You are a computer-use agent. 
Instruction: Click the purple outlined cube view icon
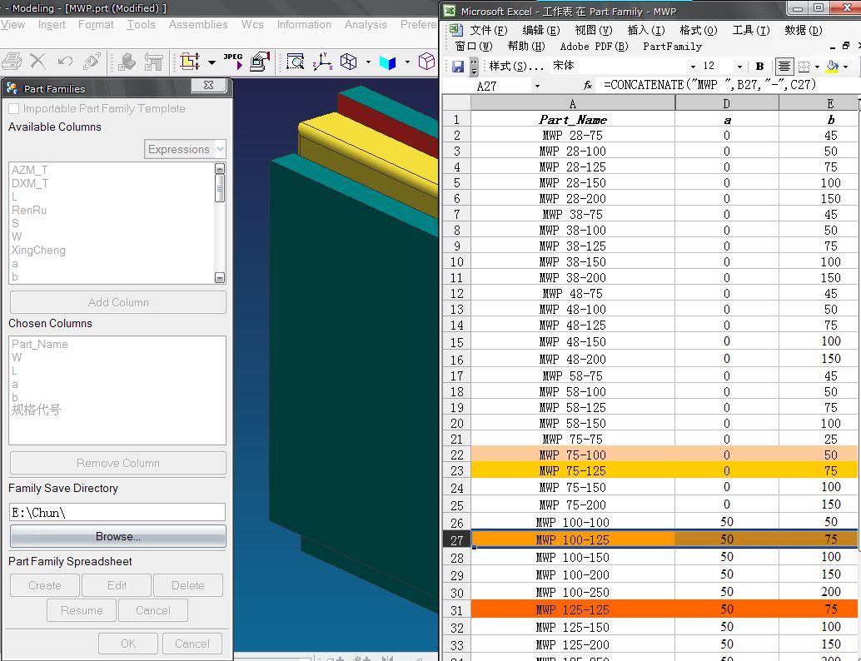click(x=426, y=62)
